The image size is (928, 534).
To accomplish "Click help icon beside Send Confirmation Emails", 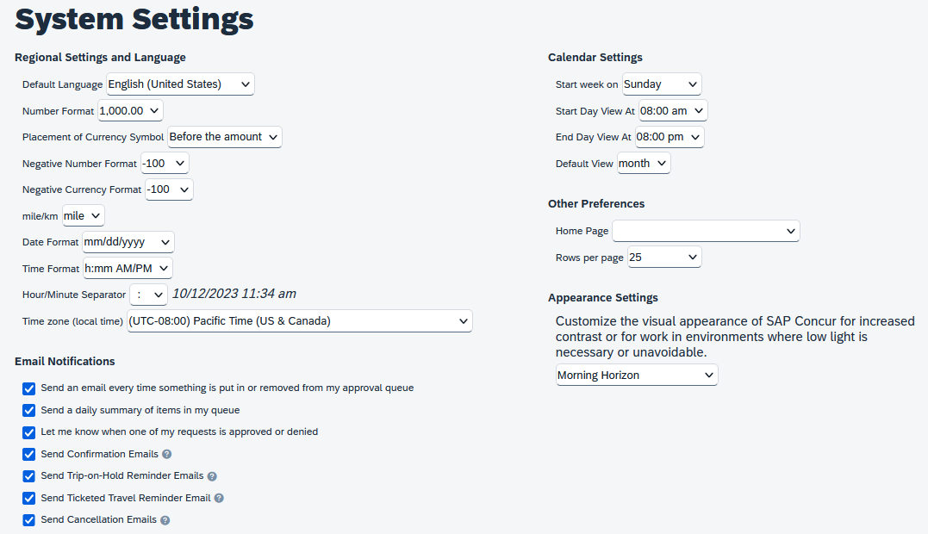I will [167, 454].
